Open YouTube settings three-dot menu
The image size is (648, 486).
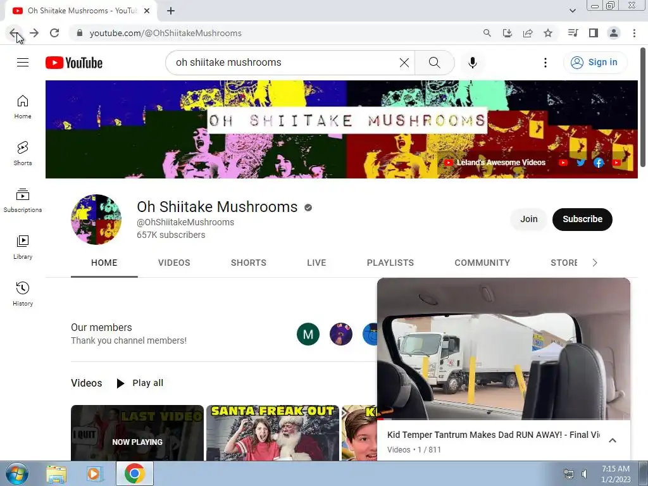[545, 63]
